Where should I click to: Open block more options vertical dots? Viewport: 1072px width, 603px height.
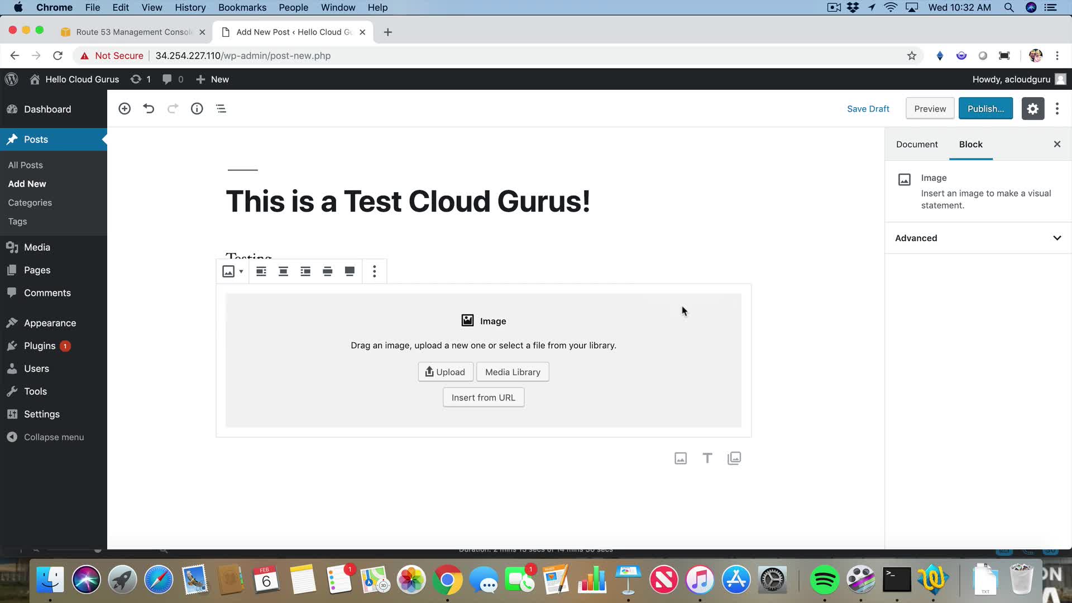[x=374, y=271]
